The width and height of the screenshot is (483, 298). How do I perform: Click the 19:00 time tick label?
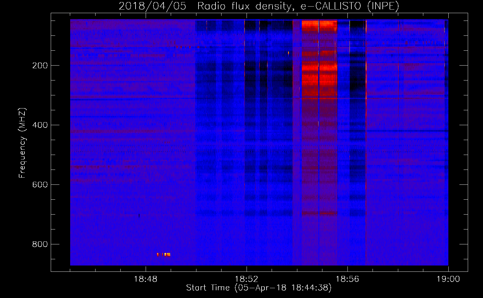(x=448, y=279)
